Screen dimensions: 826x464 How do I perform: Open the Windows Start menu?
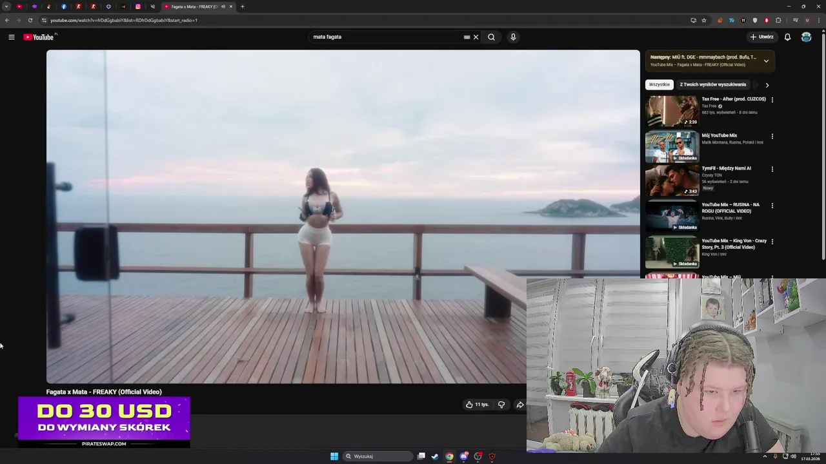coord(334,456)
